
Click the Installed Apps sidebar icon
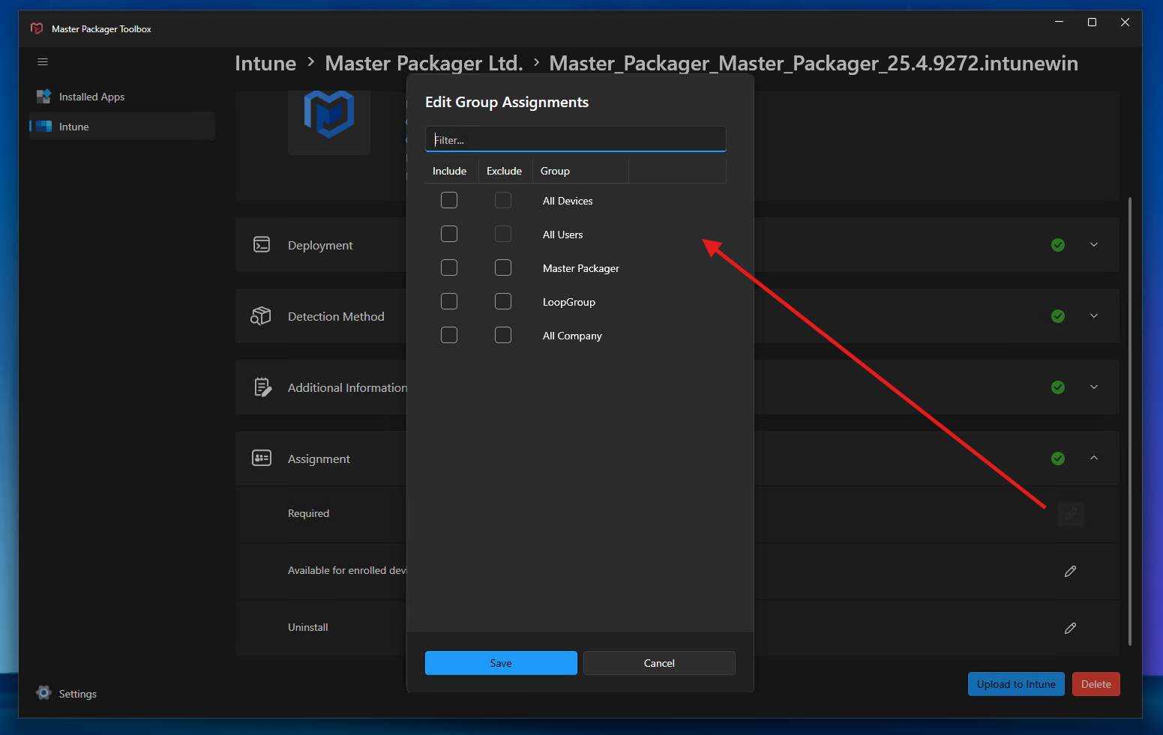coord(43,97)
